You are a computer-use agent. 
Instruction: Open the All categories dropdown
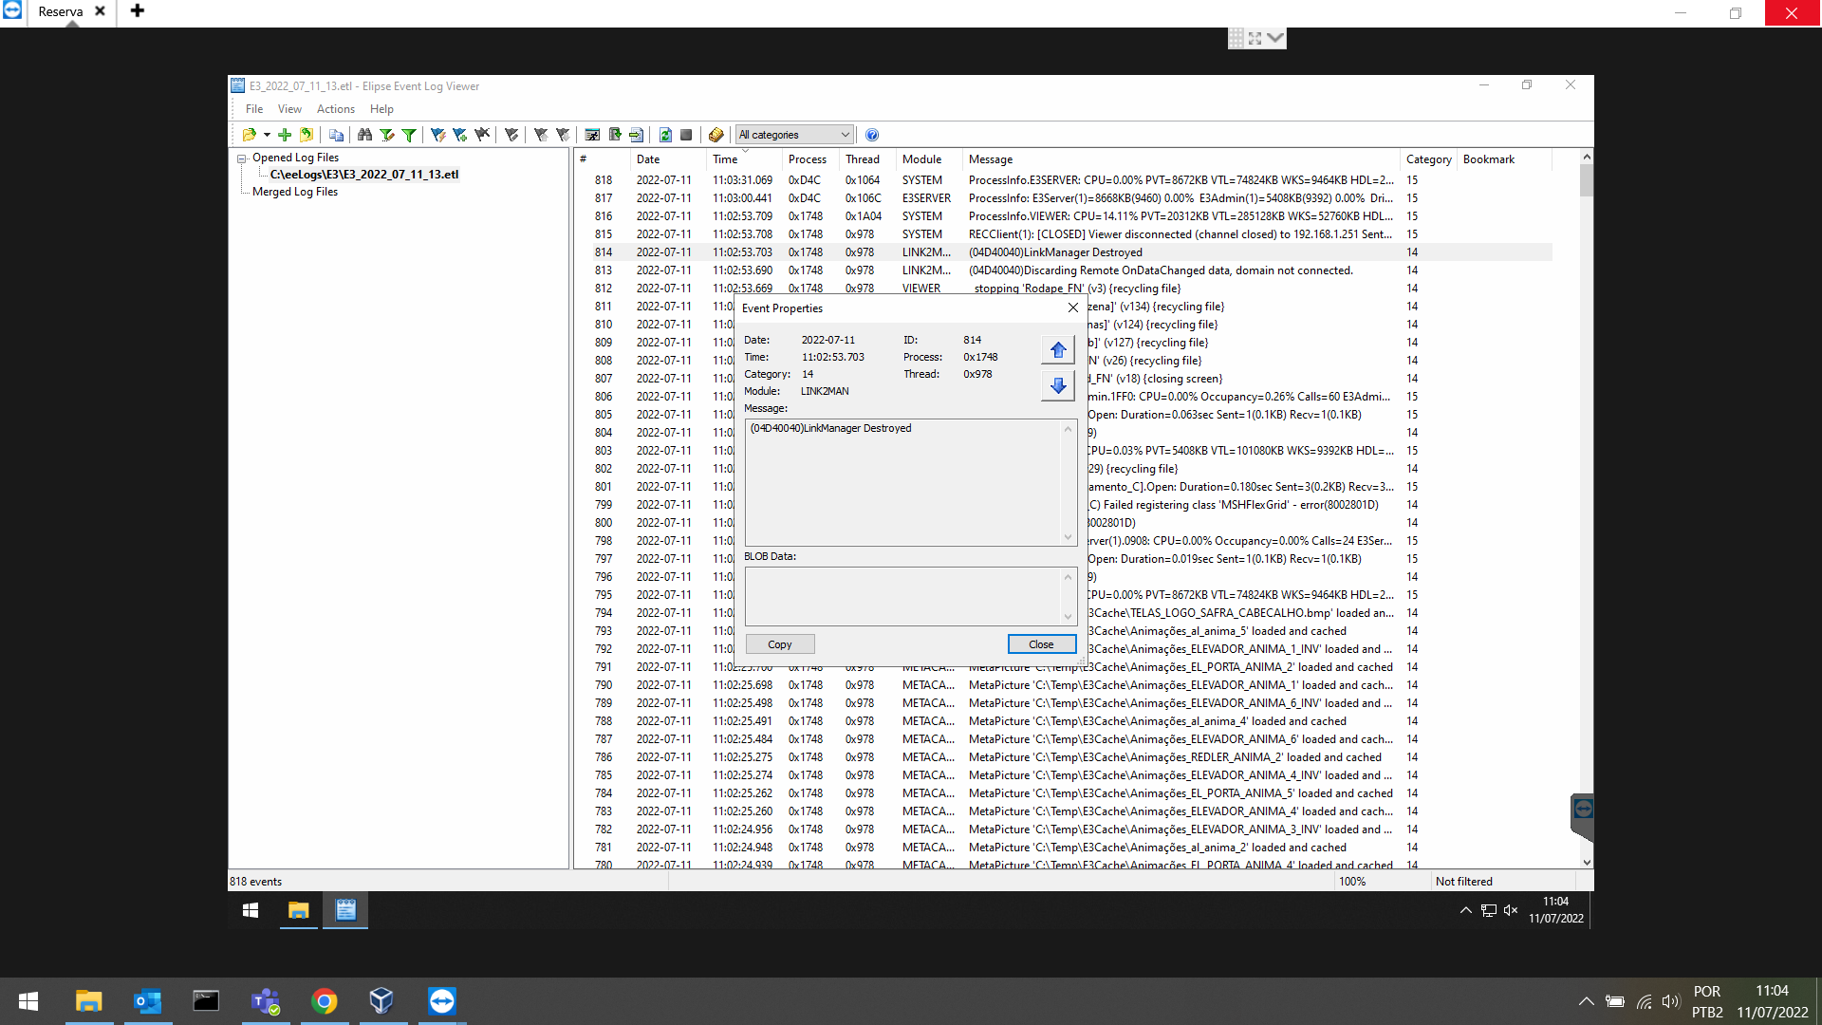click(x=795, y=135)
